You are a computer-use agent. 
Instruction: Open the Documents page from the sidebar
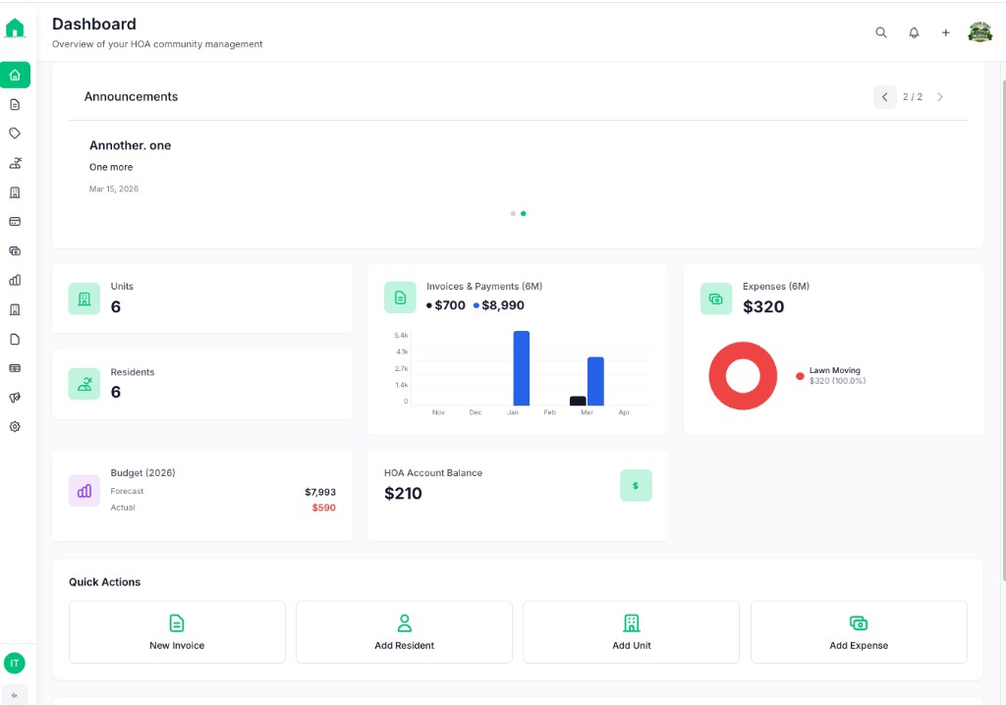click(15, 339)
